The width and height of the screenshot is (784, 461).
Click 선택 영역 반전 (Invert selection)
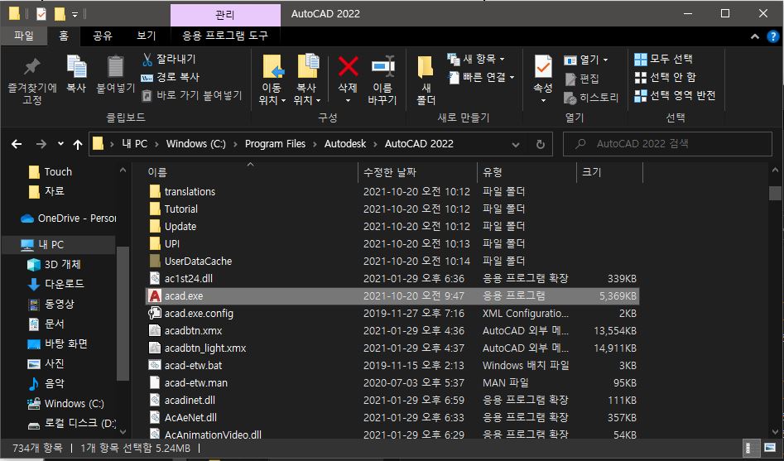675,95
